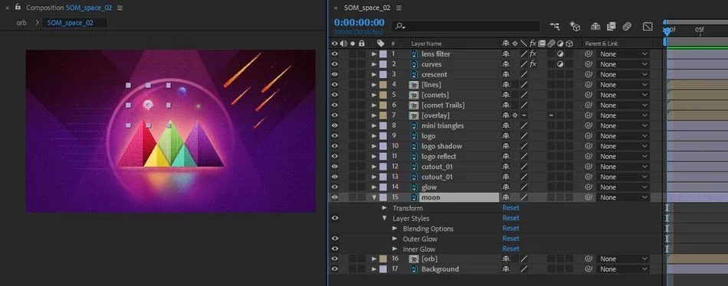The height and width of the screenshot is (286, 728).
Task: Click the Draft 3D toggle icon
Action: tap(576, 27)
